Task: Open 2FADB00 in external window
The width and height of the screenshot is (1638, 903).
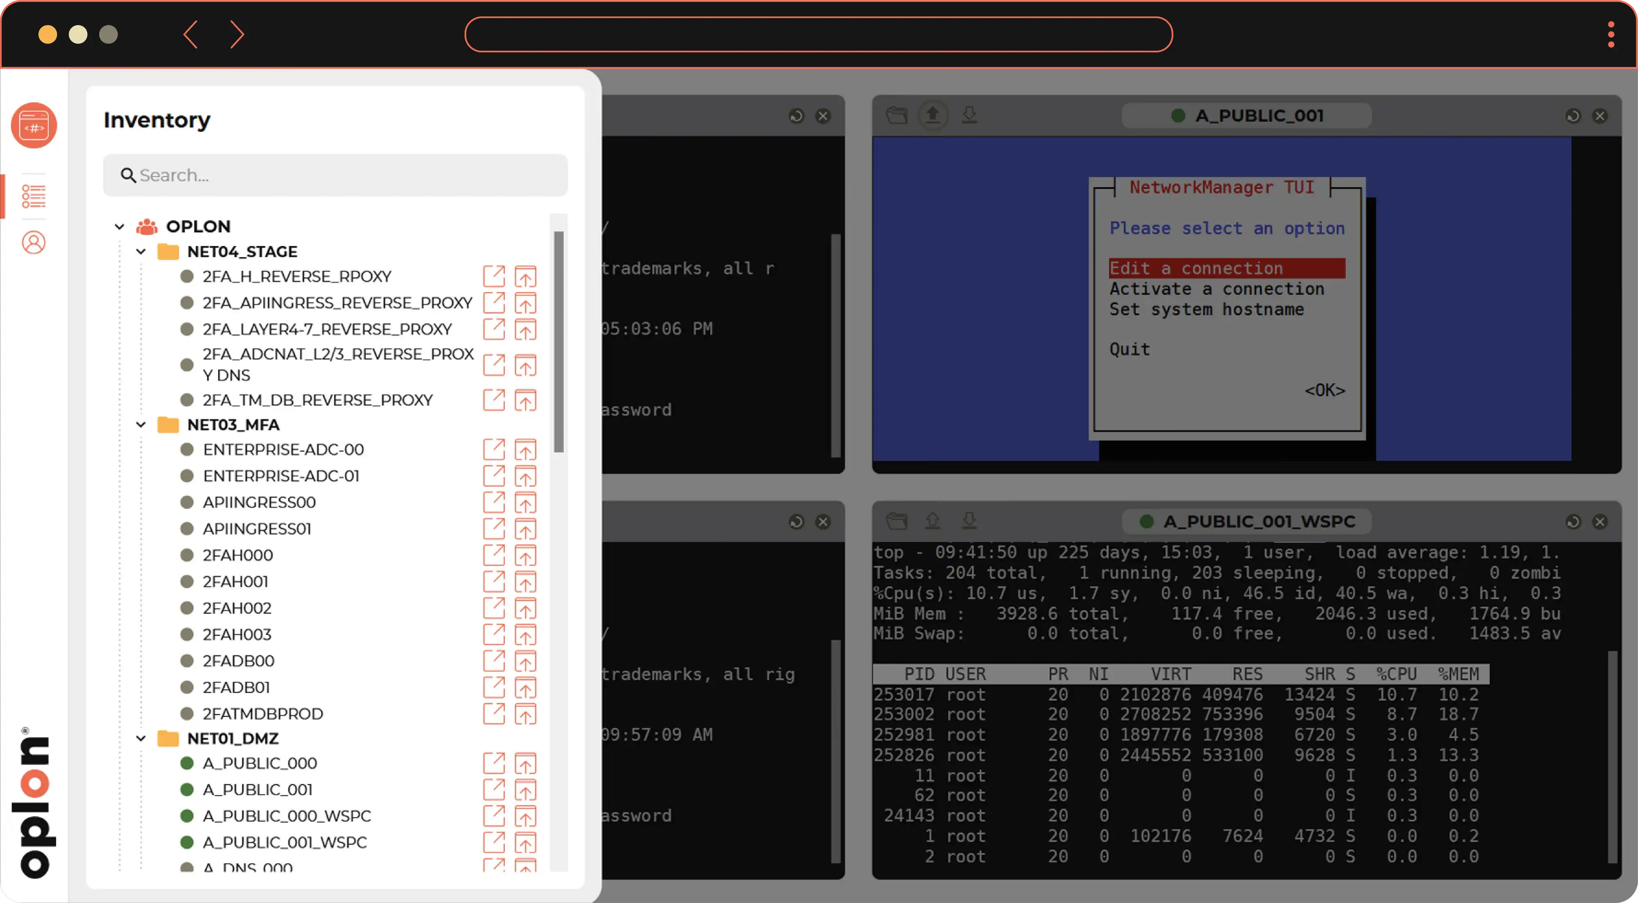Action: coord(494,661)
